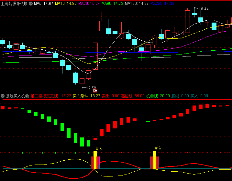Select the MA20: 15.24 label
Image resolution: width=232 pixels, height=181 pixels.
click(x=89, y=4)
